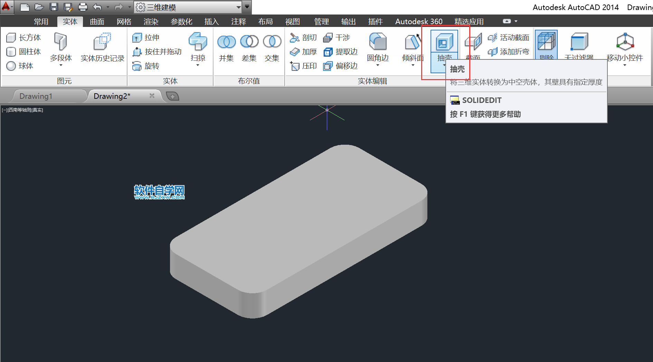Click the Shell (抽壳) tool icon
653x362 pixels.
pos(444,43)
